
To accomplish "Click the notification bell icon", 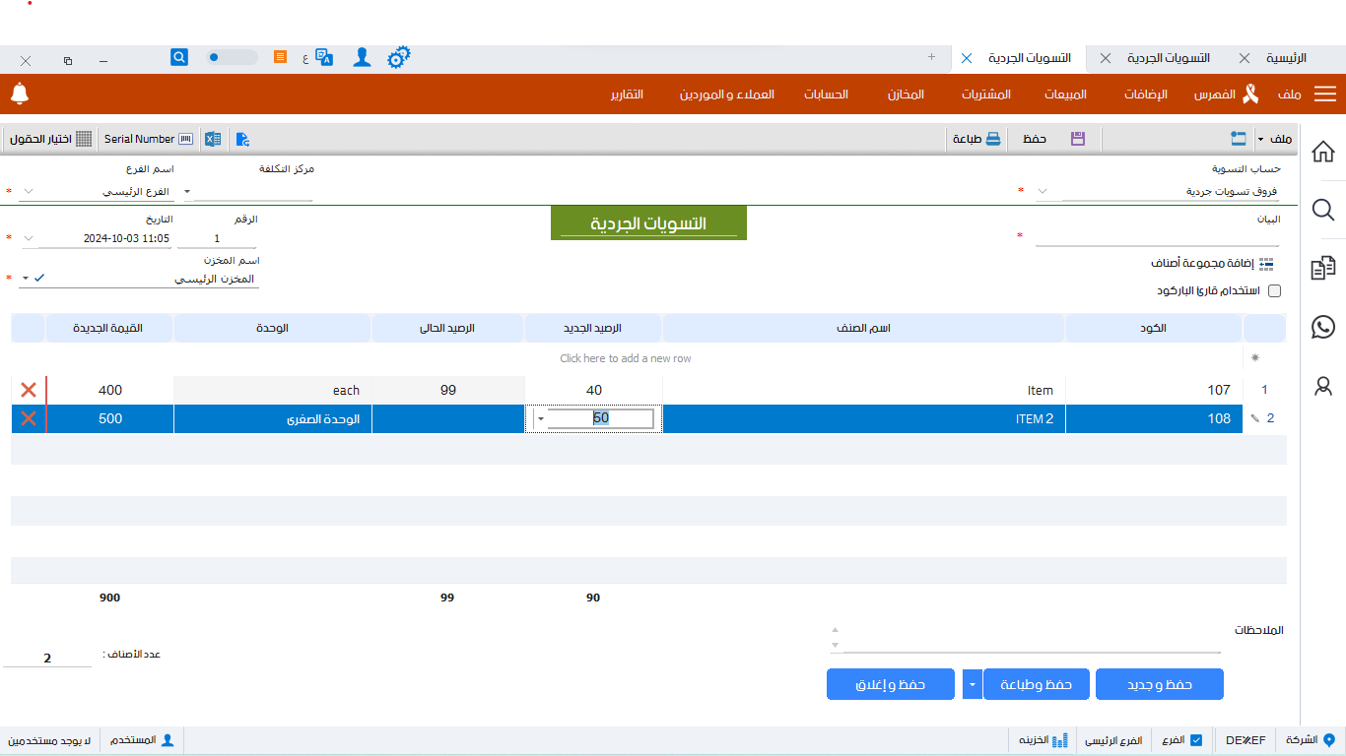I will tap(20, 94).
